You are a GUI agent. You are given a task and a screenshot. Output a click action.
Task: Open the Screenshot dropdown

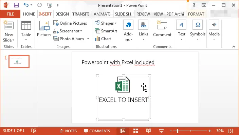pos(68,31)
